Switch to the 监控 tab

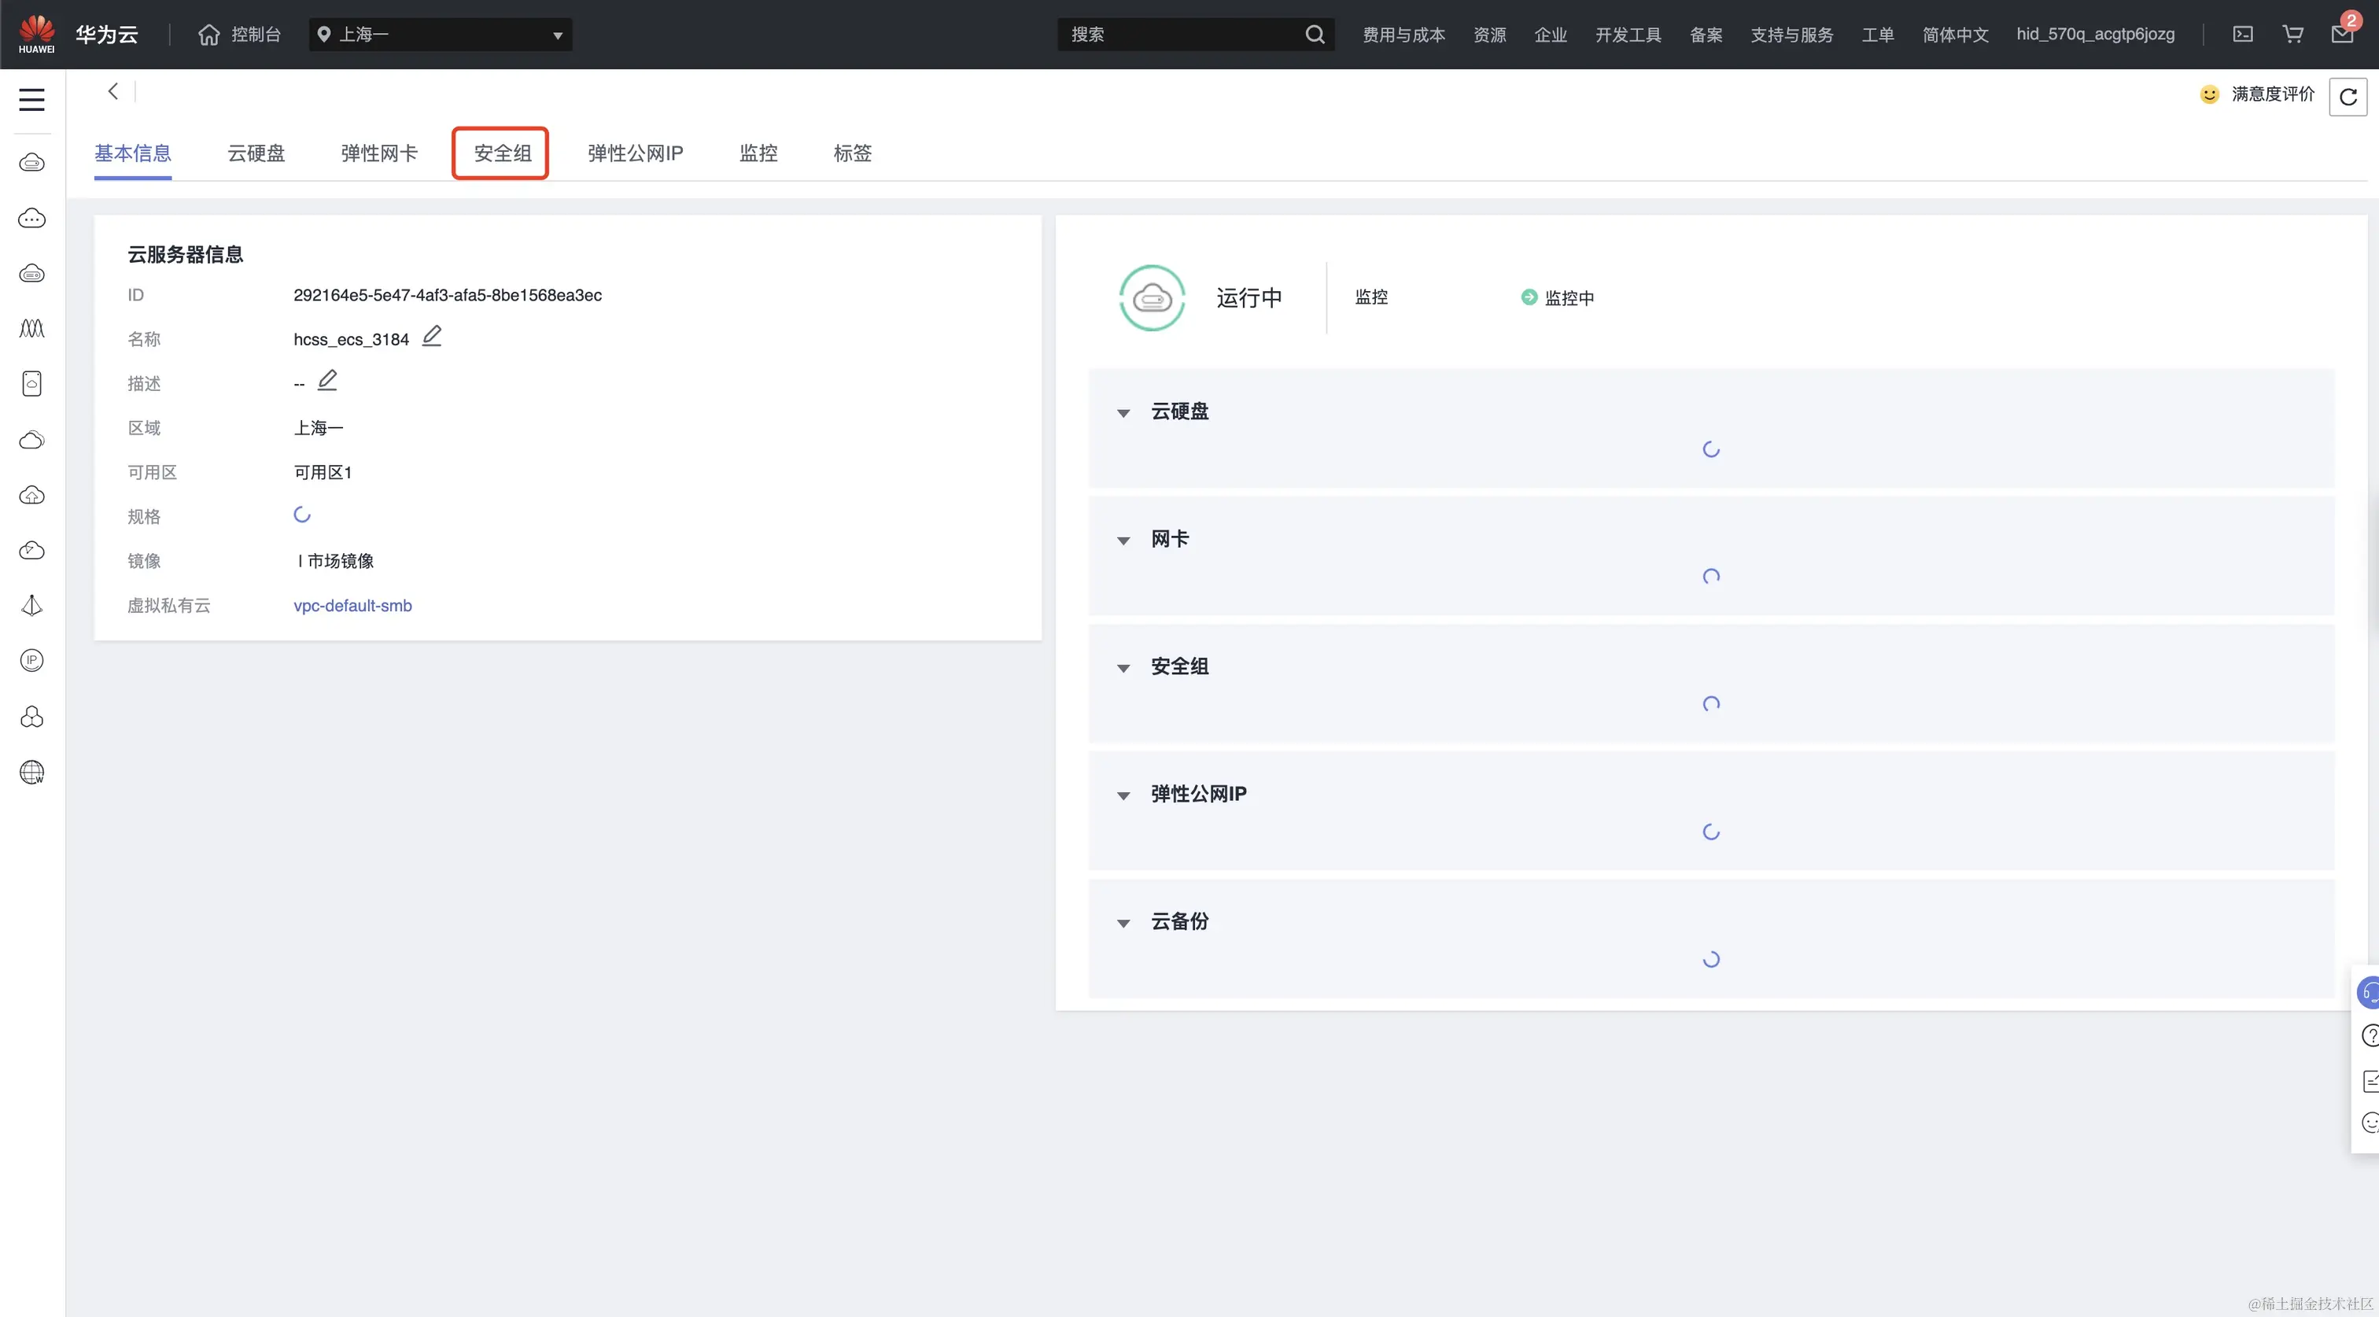(x=758, y=153)
